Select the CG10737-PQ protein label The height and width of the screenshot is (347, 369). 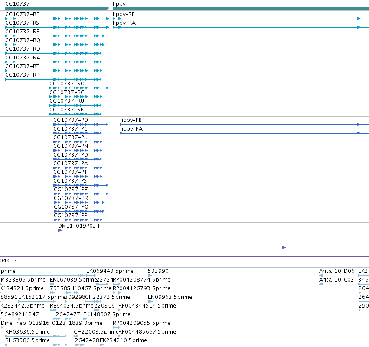[71, 207]
